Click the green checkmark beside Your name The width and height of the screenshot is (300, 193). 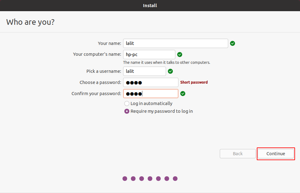233,43
